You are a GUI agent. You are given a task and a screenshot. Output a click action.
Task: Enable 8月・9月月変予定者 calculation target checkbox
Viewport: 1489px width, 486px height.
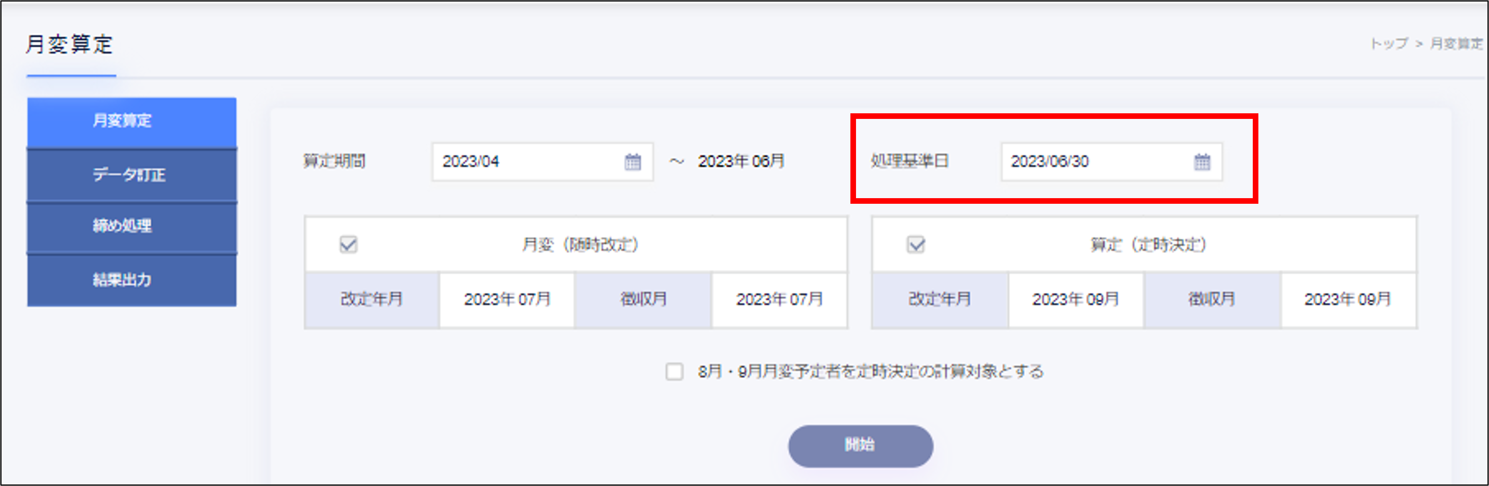pyautogui.click(x=674, y=371)
